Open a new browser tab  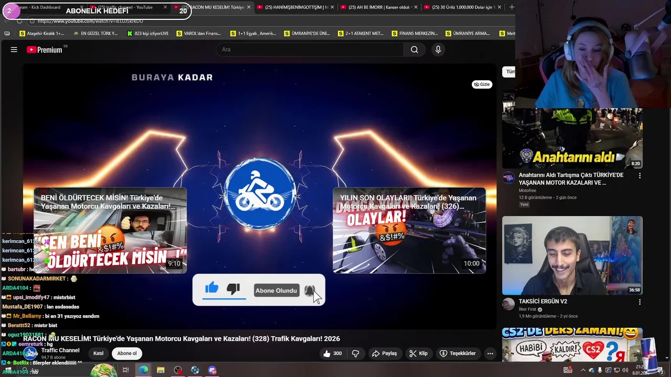pos(512,7)
